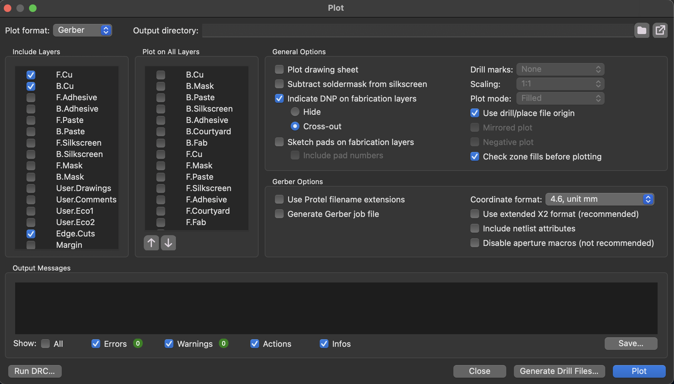Click the green Warnings count badge
This screenshot has width=674, height=384.
(x=224, y=343)
